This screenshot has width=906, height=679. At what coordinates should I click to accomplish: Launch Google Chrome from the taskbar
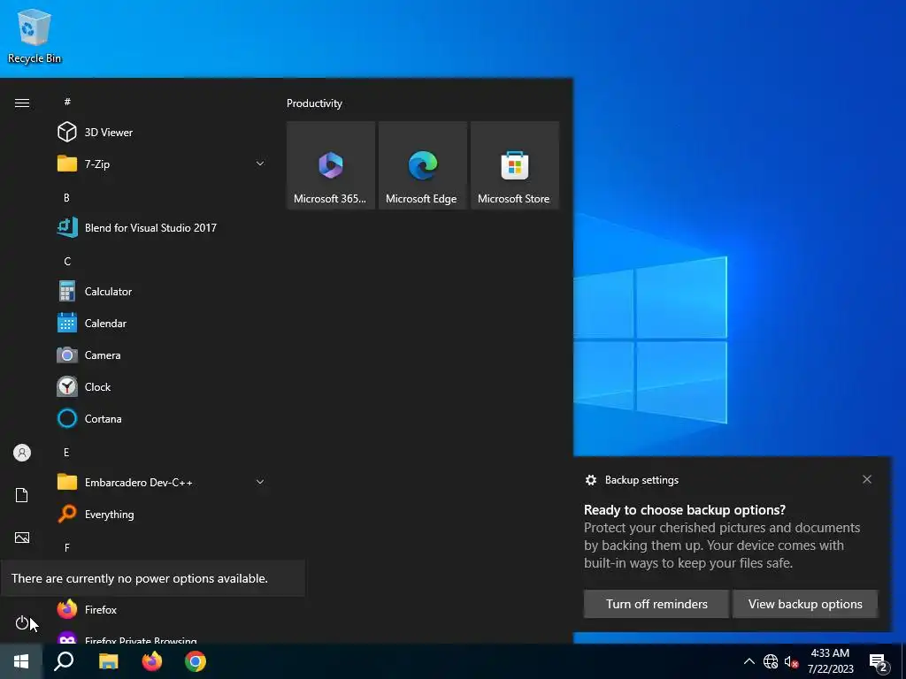coord(196,661)
